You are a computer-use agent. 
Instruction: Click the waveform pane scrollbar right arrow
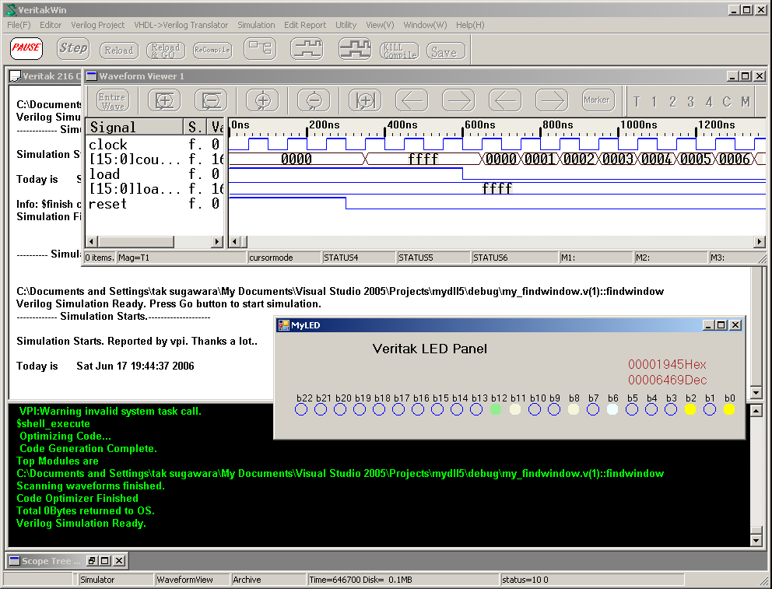pos(759,242)
